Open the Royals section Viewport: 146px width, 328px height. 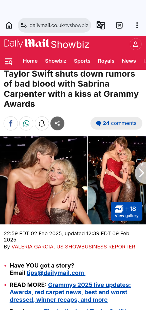[106, 61]
